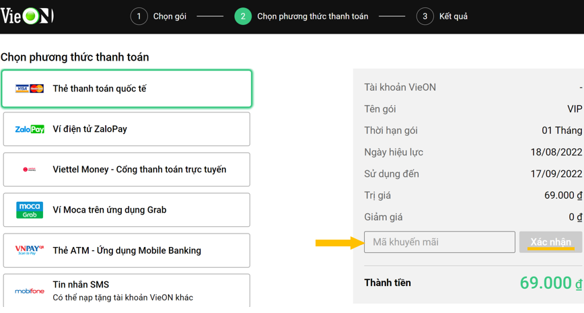Screen dimensions: 584x313
Task: Open Kết quả step label
Action: coord(453,16)
